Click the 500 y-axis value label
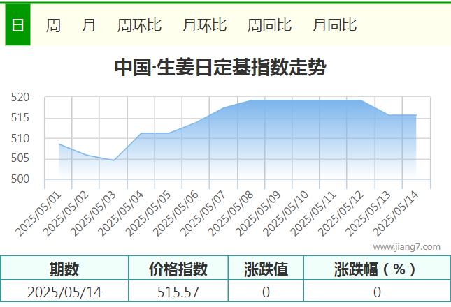451x307 pixels. [x=21, y=179]
